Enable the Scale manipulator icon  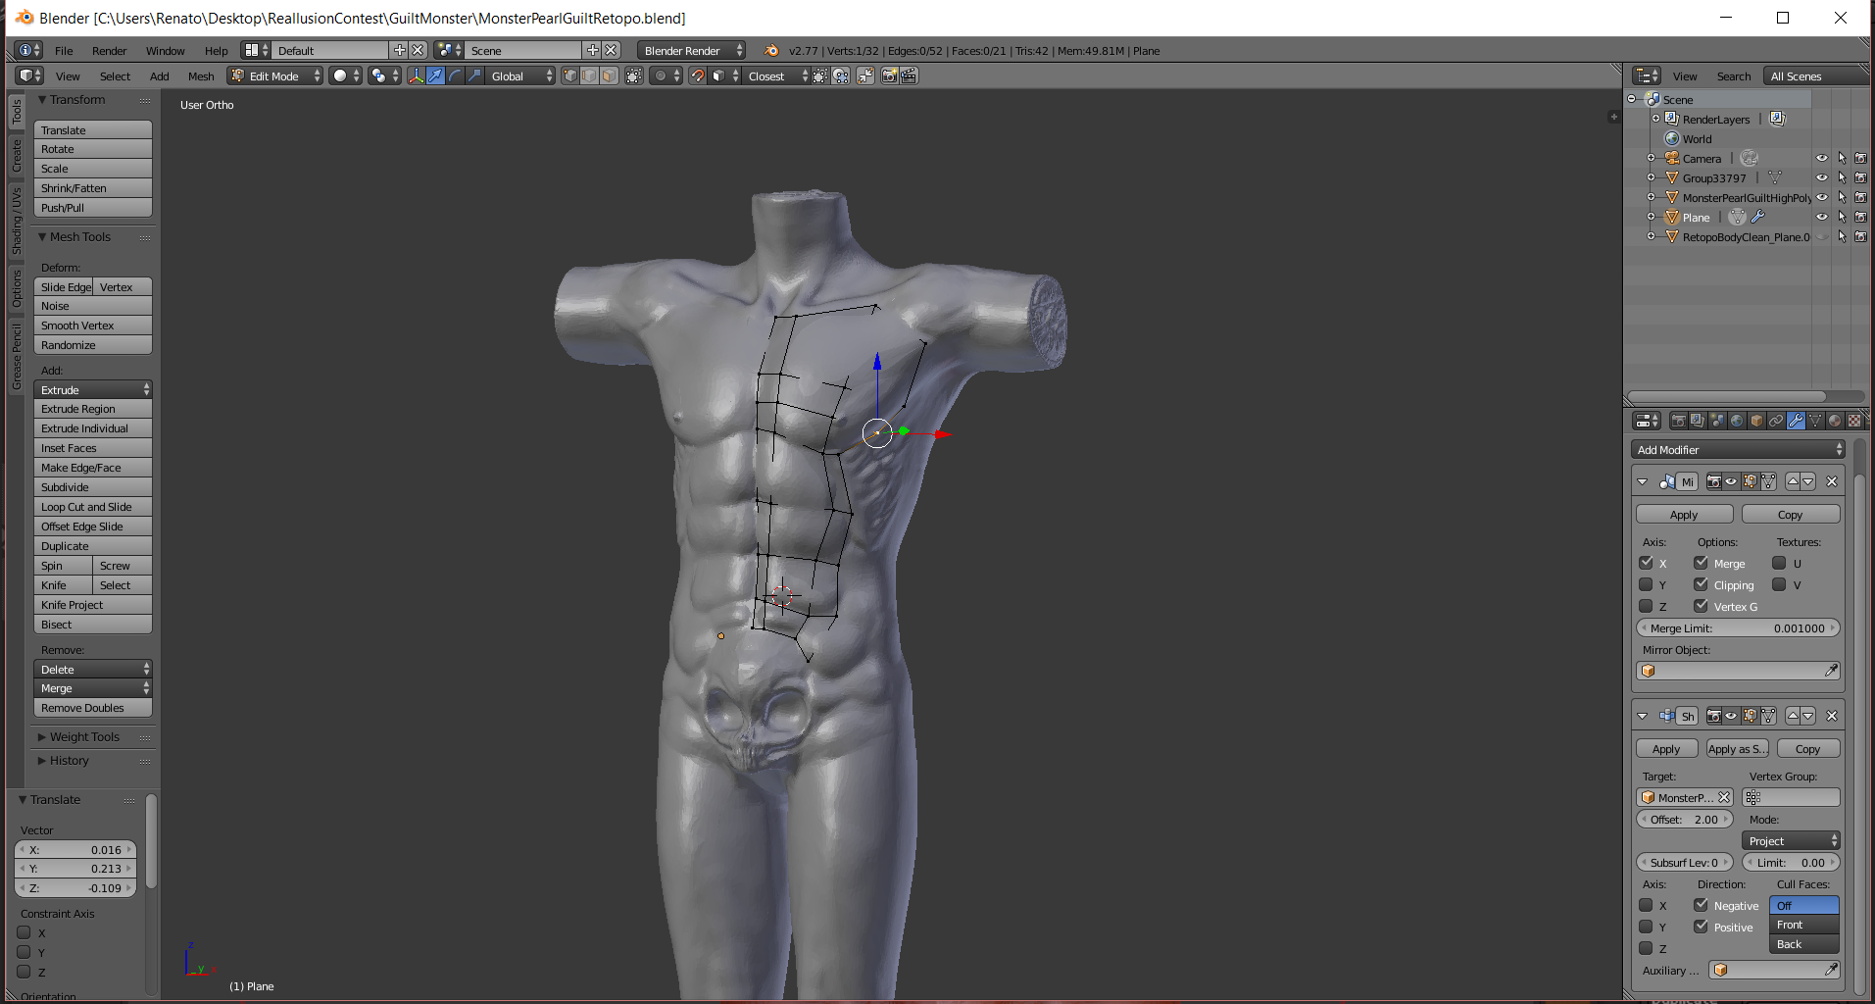474,75
